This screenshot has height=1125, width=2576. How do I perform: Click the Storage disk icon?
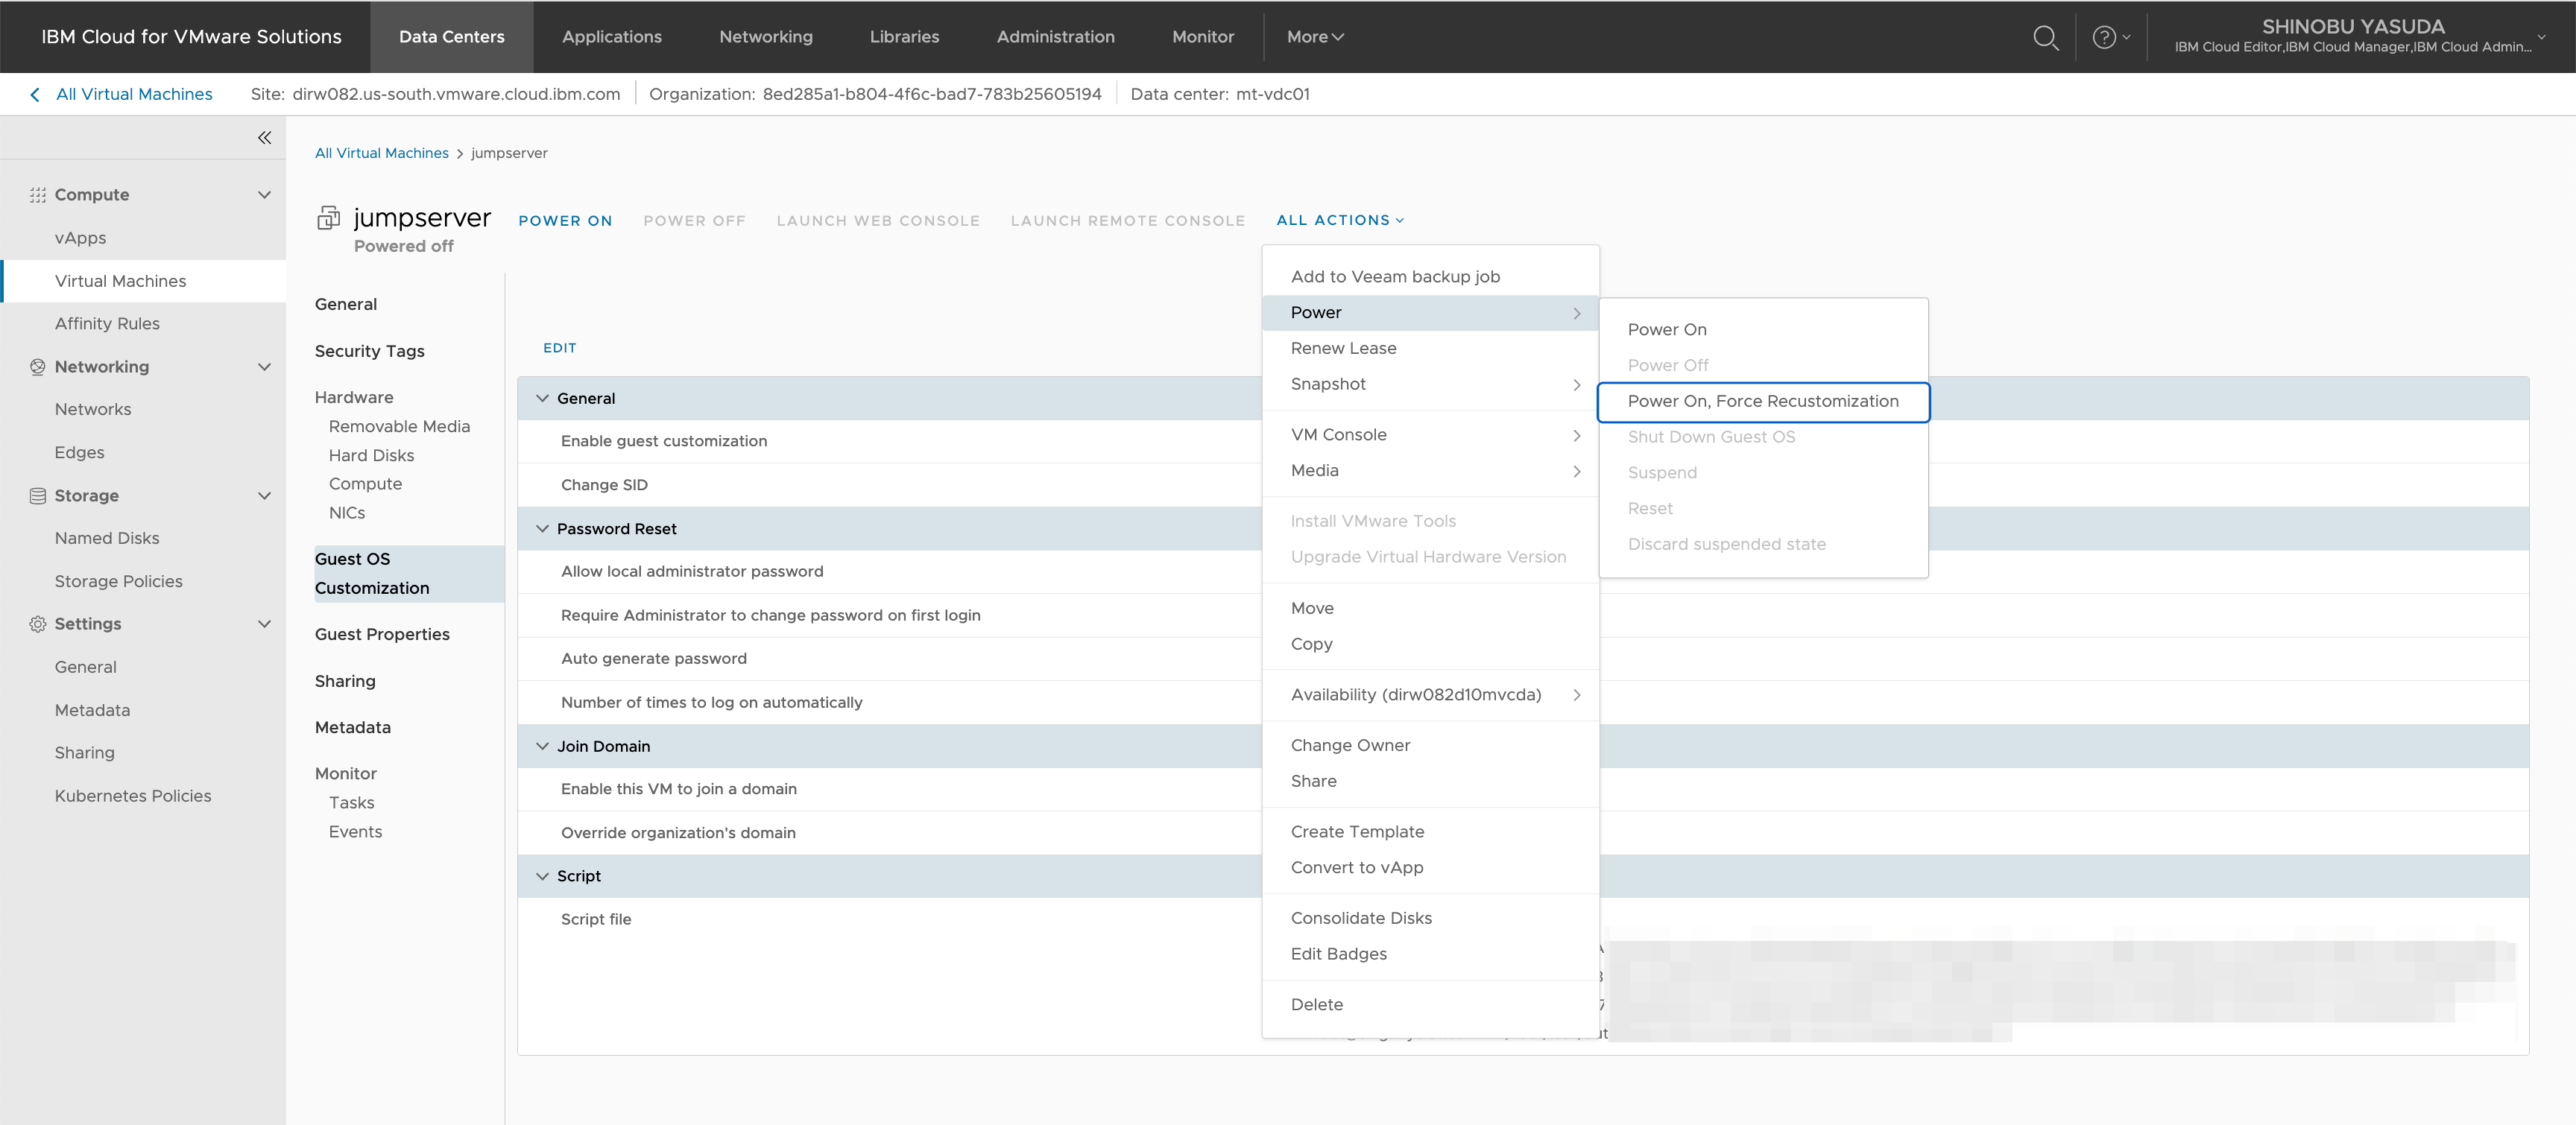click(x=38, y=495)
